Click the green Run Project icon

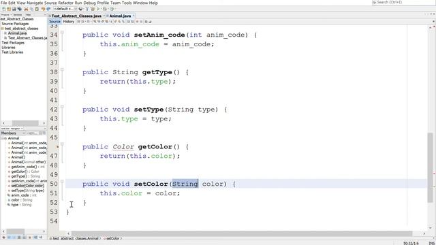[x=98, y=9]
